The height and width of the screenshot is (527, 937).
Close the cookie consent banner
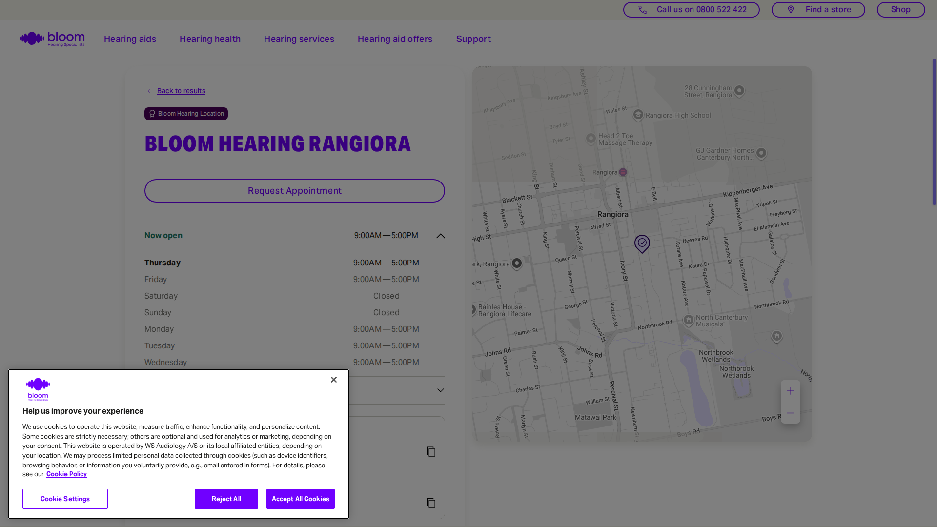334,380
